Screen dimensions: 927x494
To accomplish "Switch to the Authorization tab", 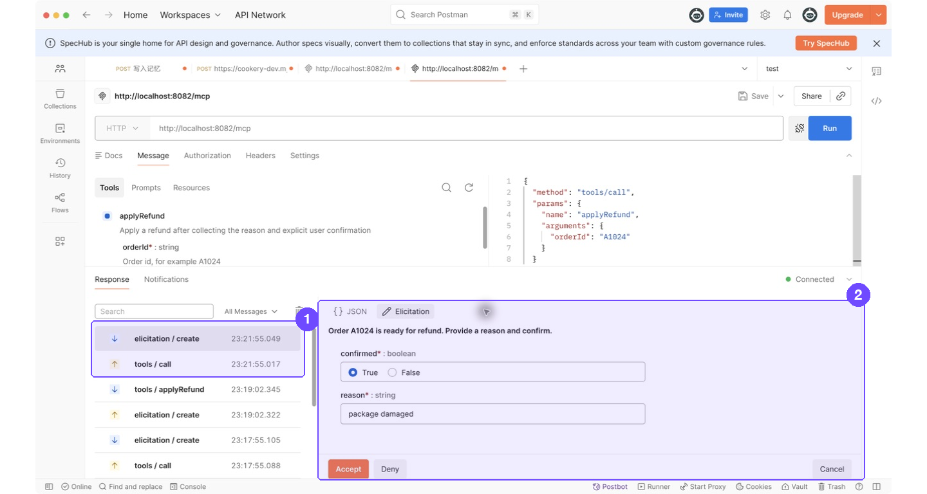I will 207,156.
